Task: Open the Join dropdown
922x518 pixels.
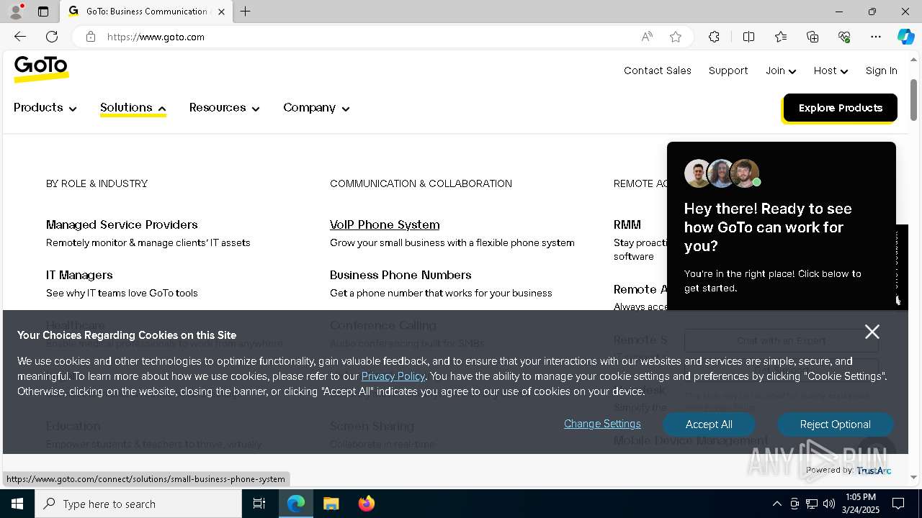Action: [781, 71]
